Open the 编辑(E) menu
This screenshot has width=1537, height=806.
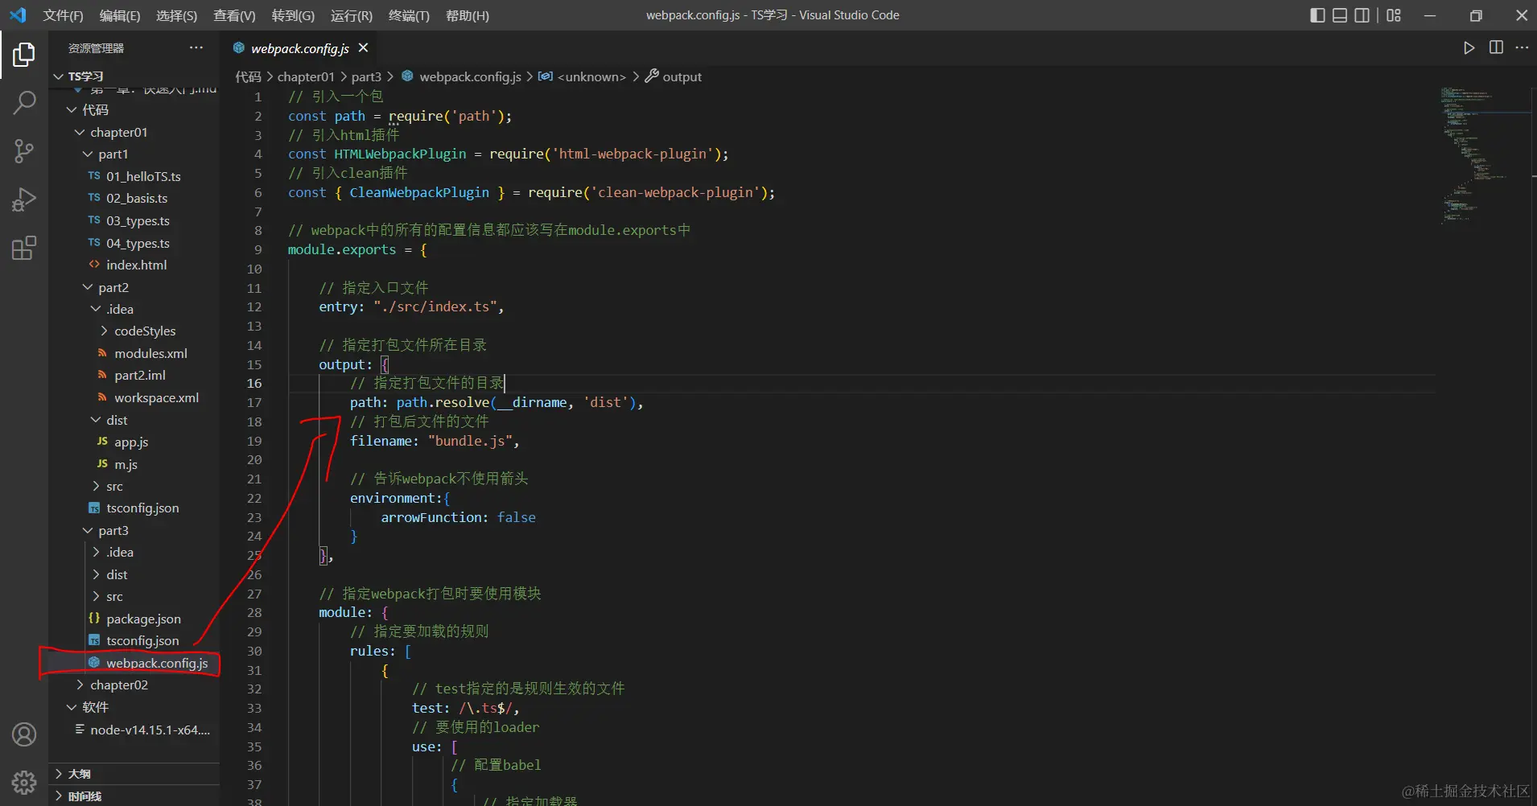tap(119, 15)
